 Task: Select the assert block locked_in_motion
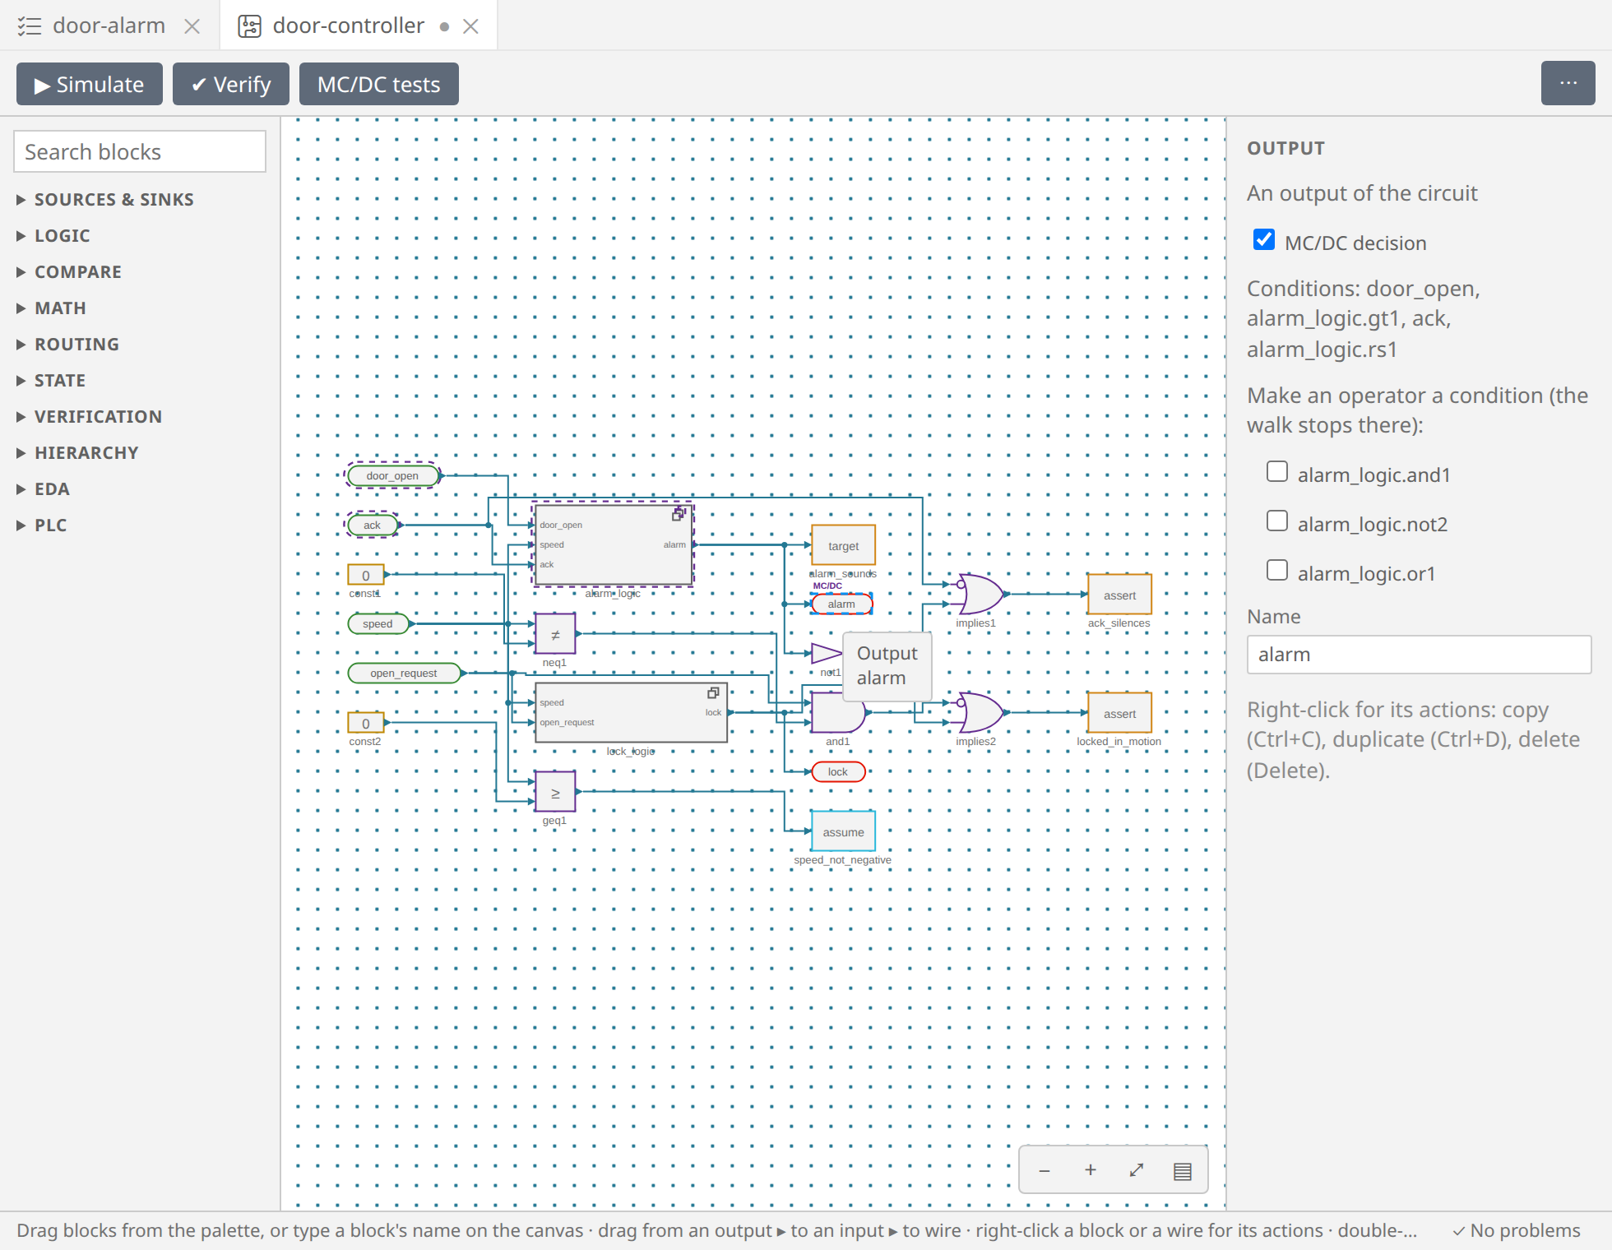[1119, 713]
